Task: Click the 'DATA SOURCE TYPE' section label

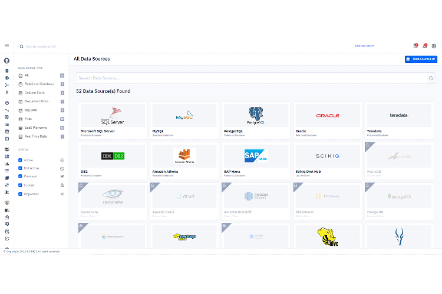Action: pyautogui.click(x=31, y=68)
